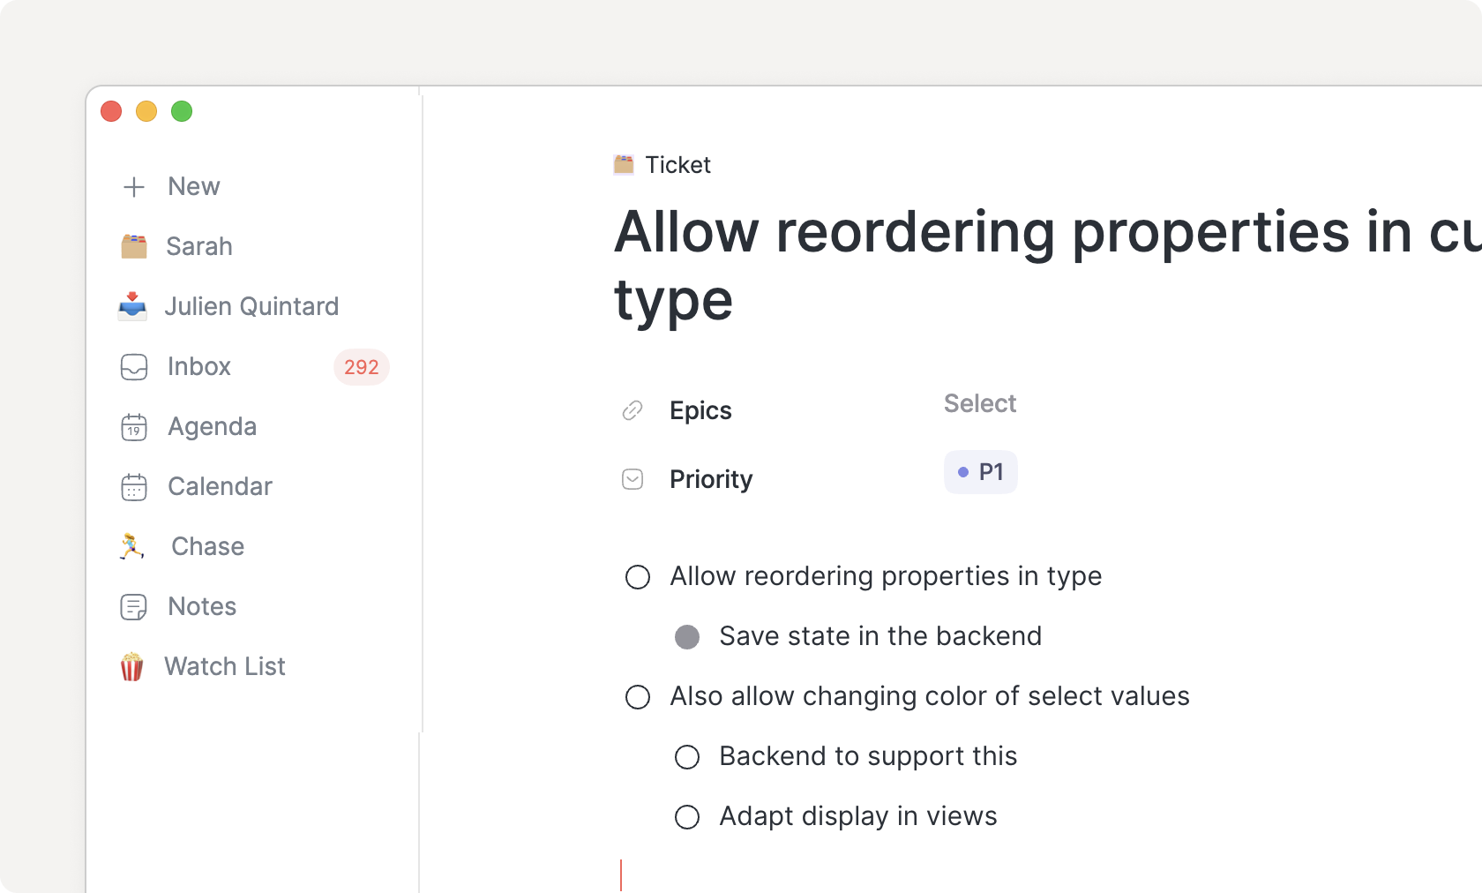Image resolution: width=1482 pixels, height=893 pixels.
Task: Click the Epics link icon
Action: [x=632, y=410]
